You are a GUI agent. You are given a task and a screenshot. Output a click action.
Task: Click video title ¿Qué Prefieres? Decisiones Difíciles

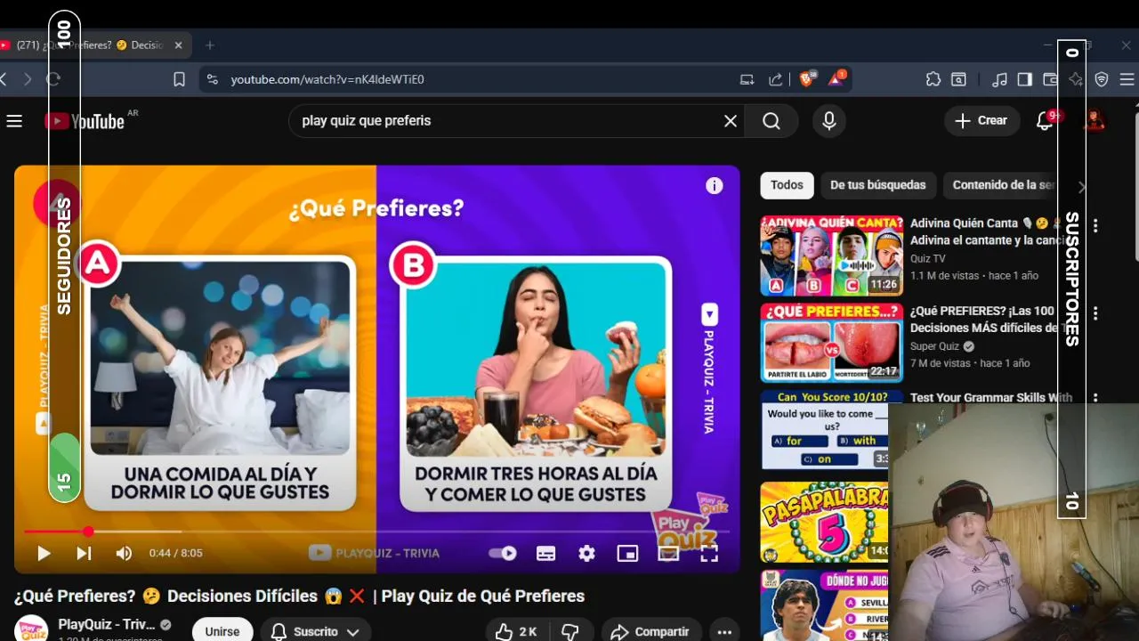point(299,596)
